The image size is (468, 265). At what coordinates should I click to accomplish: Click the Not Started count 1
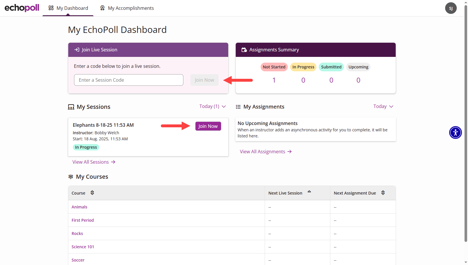click(x=274, y=80)
